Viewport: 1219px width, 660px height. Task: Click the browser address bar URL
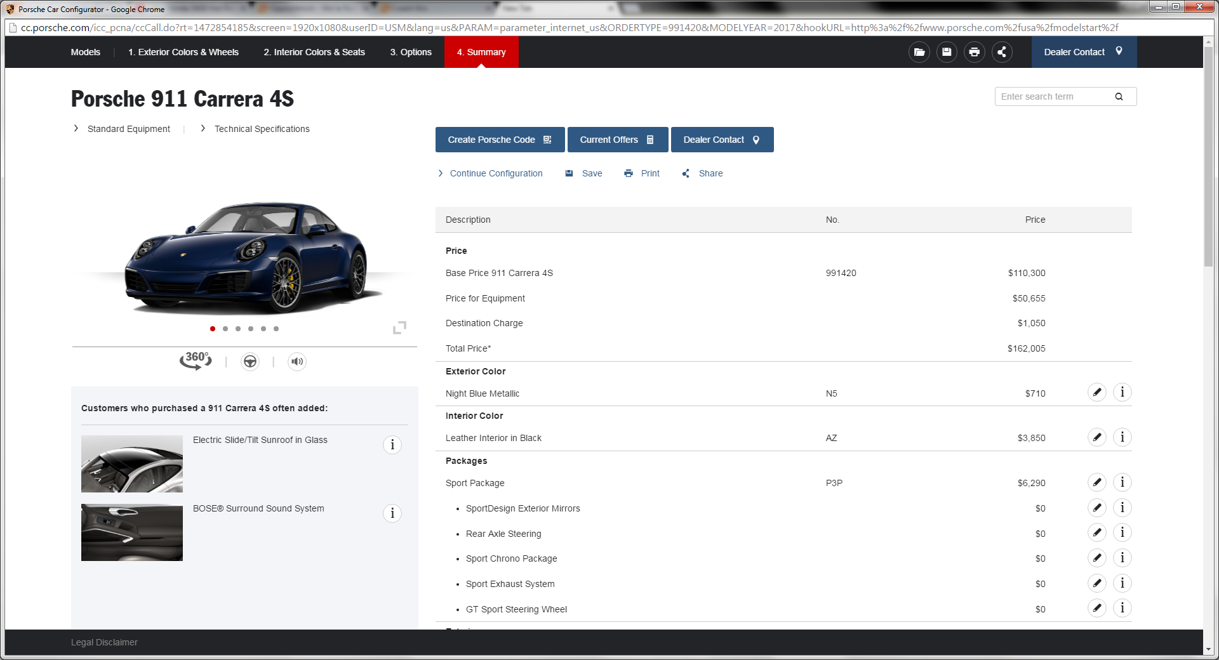click(x=569, y=28)
